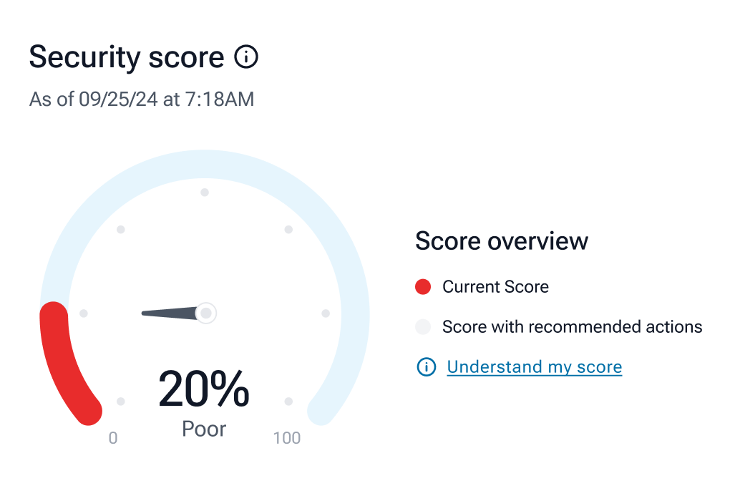Screen dimensions: 740x501
Task: Select the Security score heading
Action: (127, 57)
